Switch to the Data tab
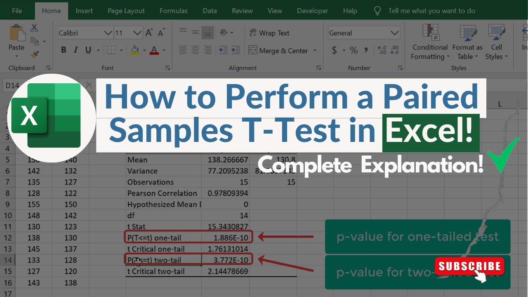528x297 pixels. pyautogui.click(x=210, y=11)
